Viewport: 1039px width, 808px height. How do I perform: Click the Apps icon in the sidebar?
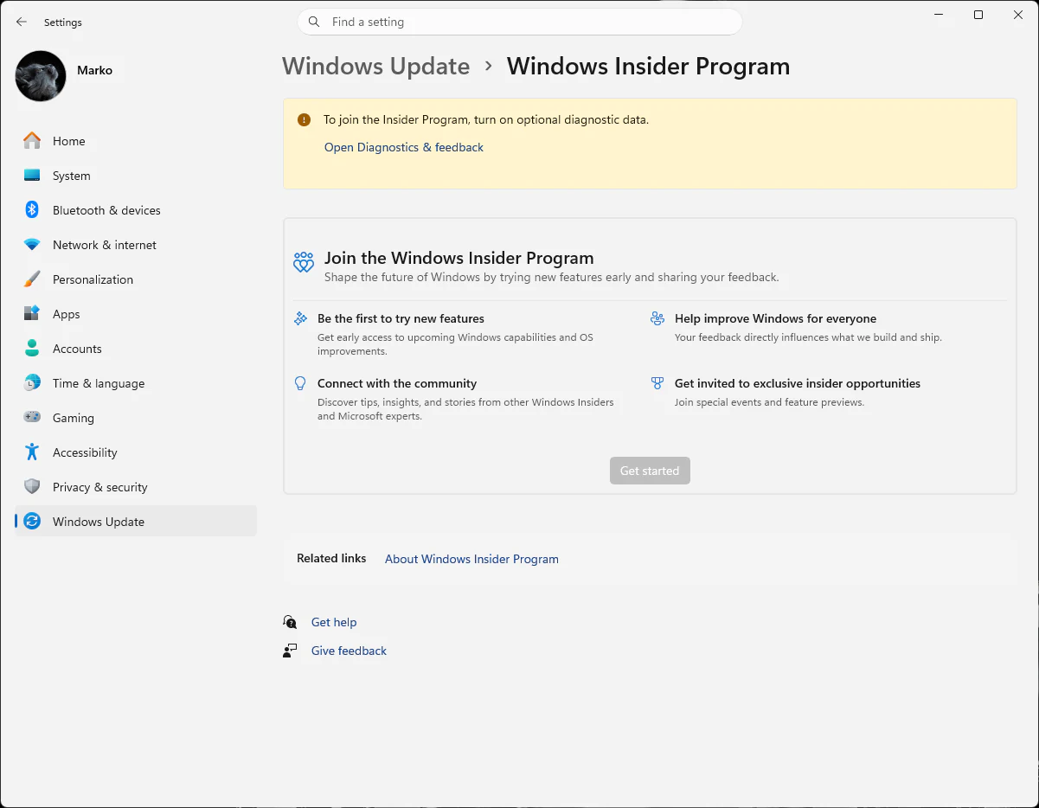(32, 313)
